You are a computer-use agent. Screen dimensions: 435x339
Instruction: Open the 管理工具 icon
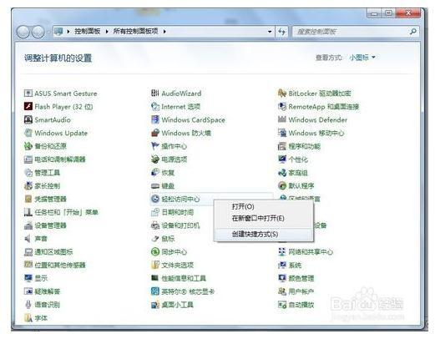28,172
